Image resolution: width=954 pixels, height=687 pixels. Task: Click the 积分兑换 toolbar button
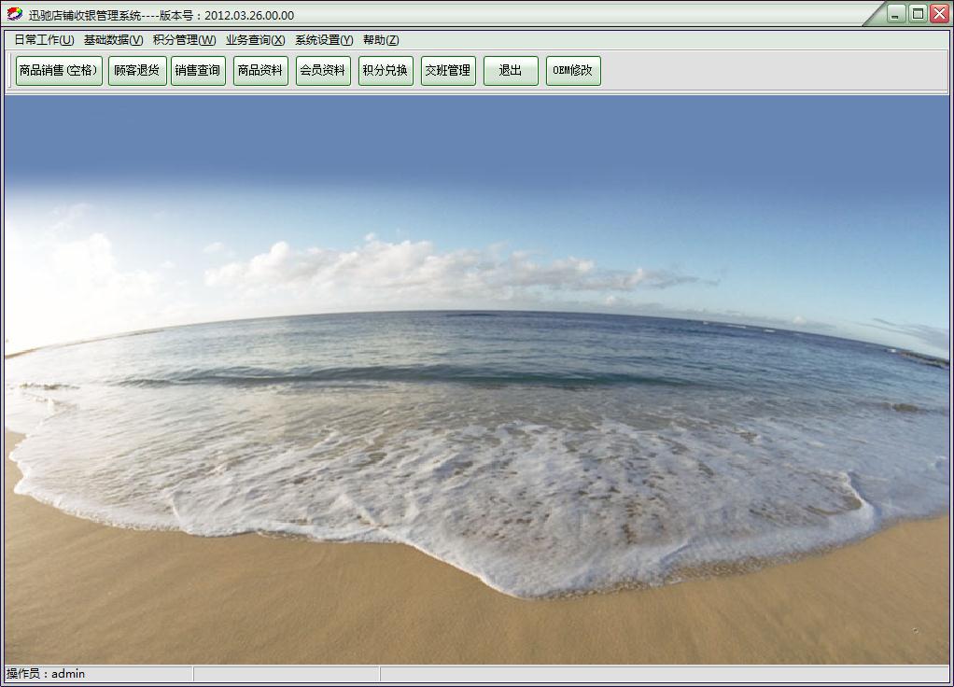[x=386, y=71]
